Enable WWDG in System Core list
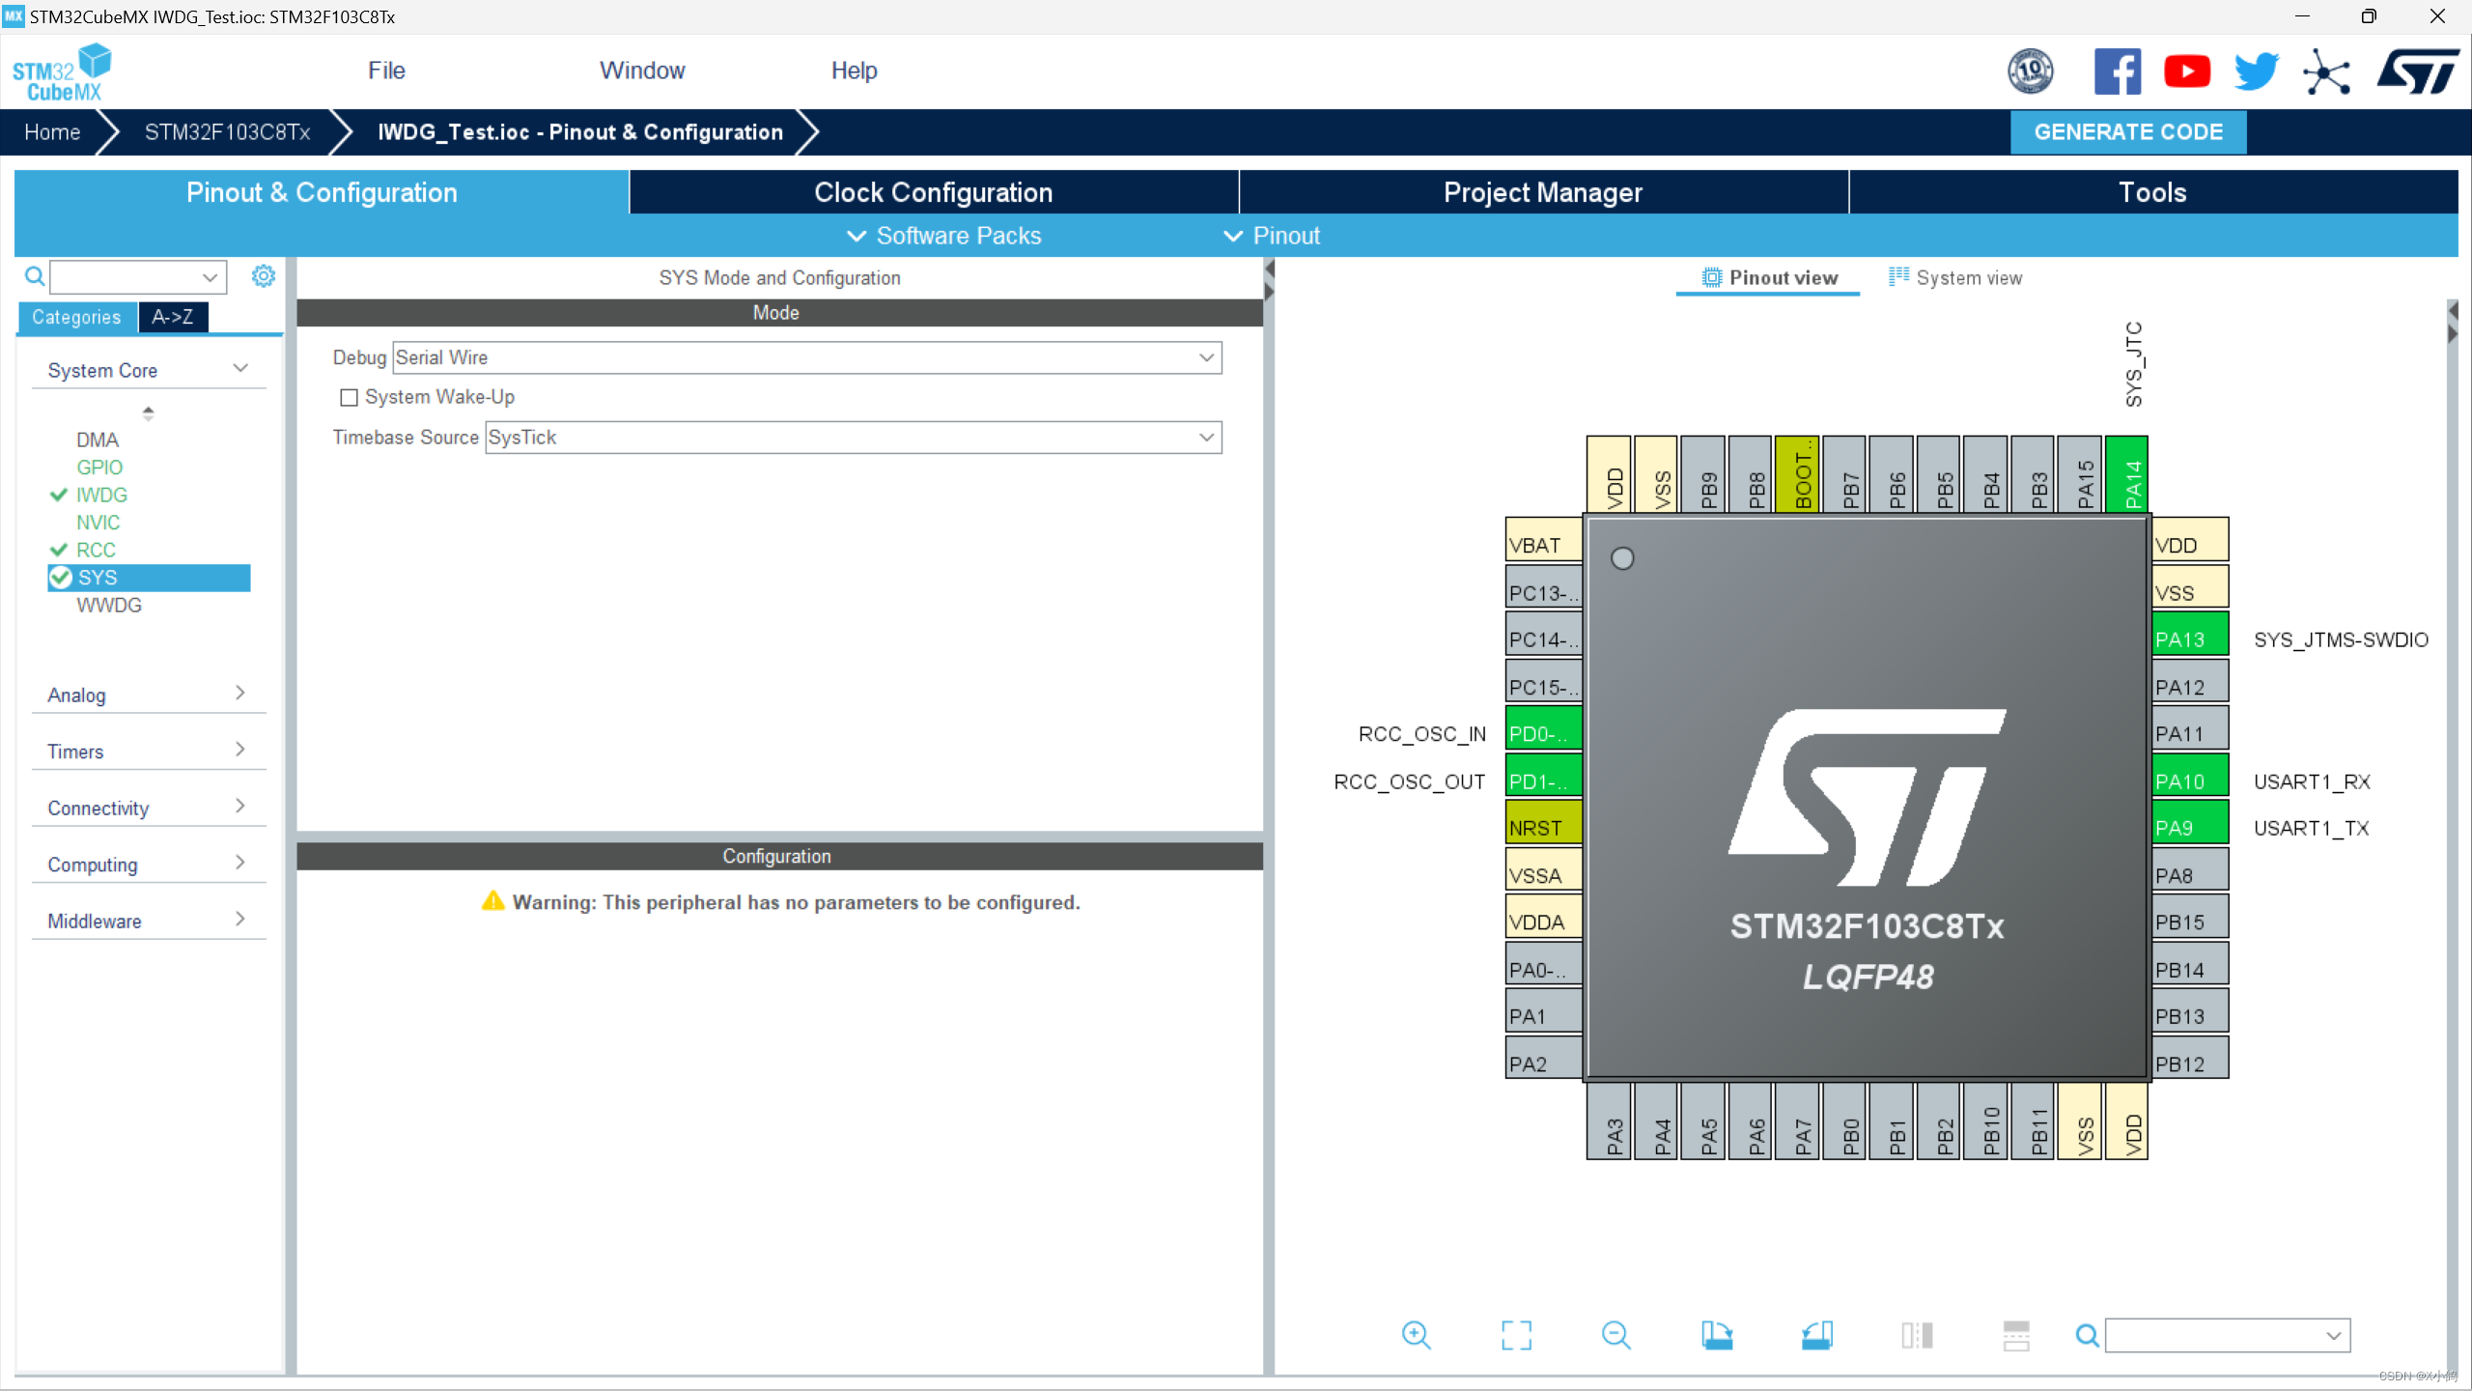 click(x=109, y=605)
